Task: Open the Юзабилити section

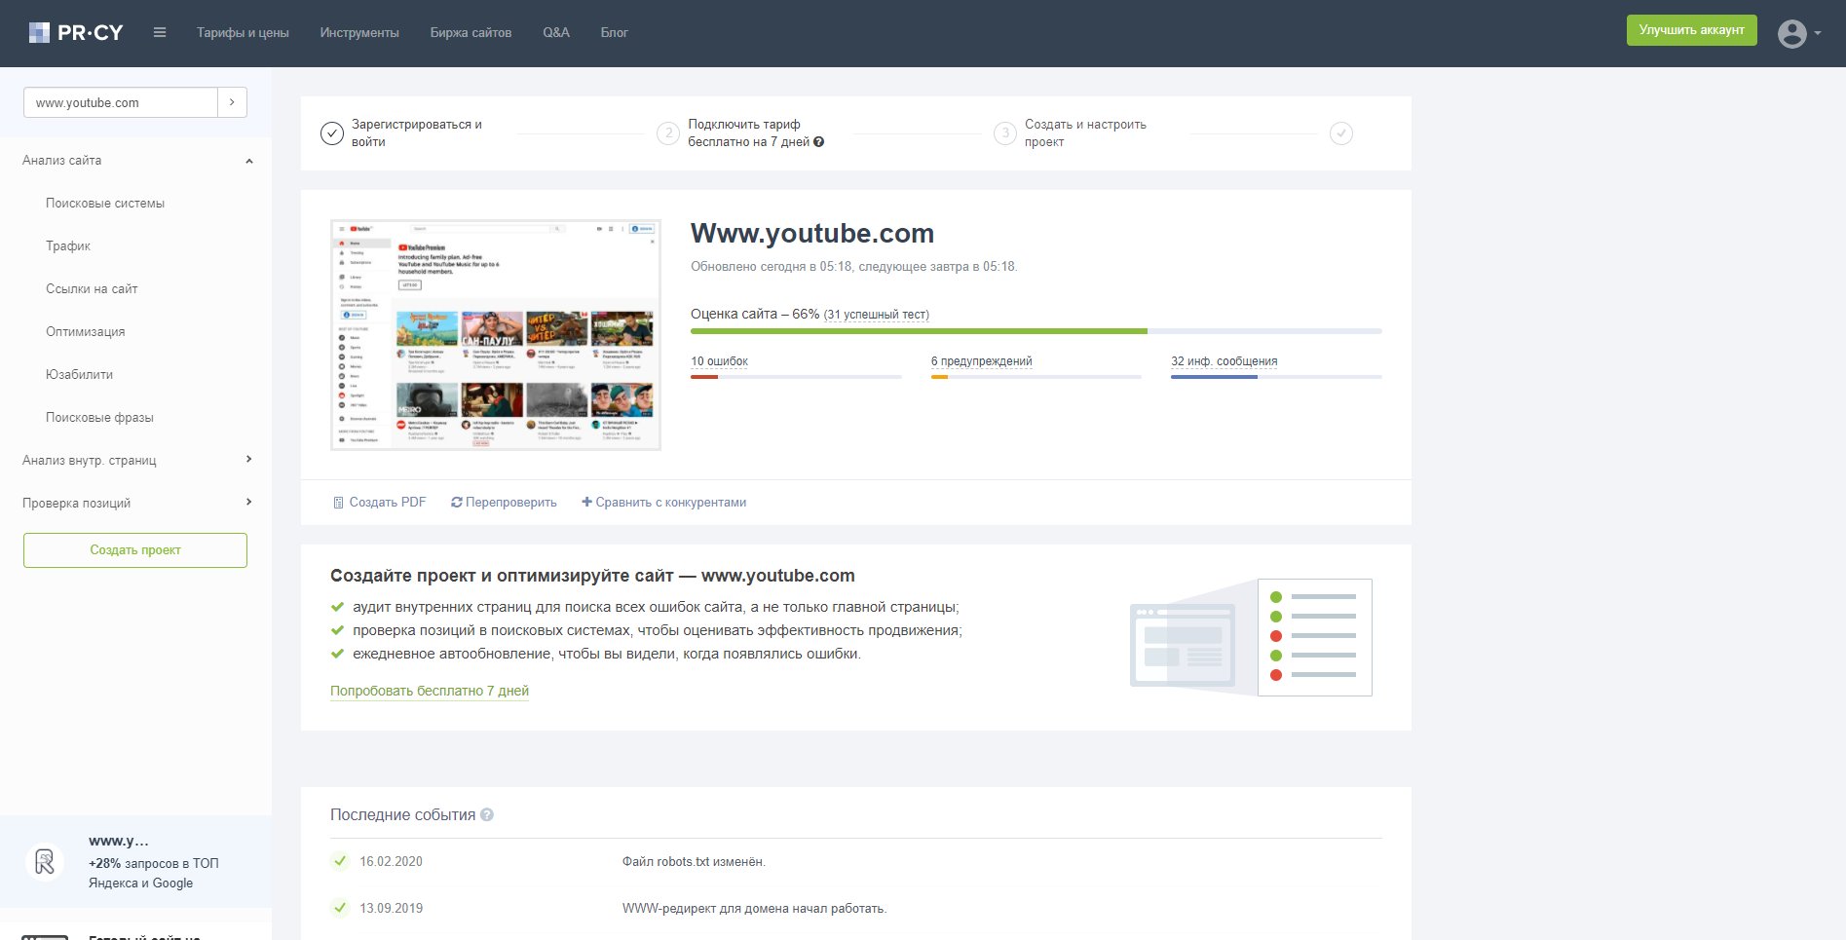Action: tap(79, 375)
